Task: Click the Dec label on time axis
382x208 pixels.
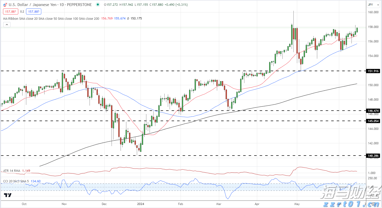Action: point(104,204)
